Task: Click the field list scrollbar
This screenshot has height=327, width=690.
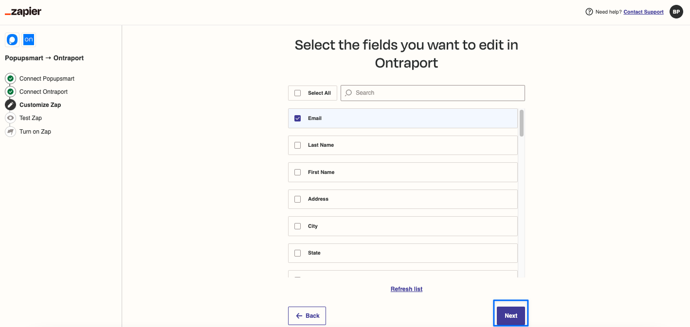Action: (x=522, y=123)
